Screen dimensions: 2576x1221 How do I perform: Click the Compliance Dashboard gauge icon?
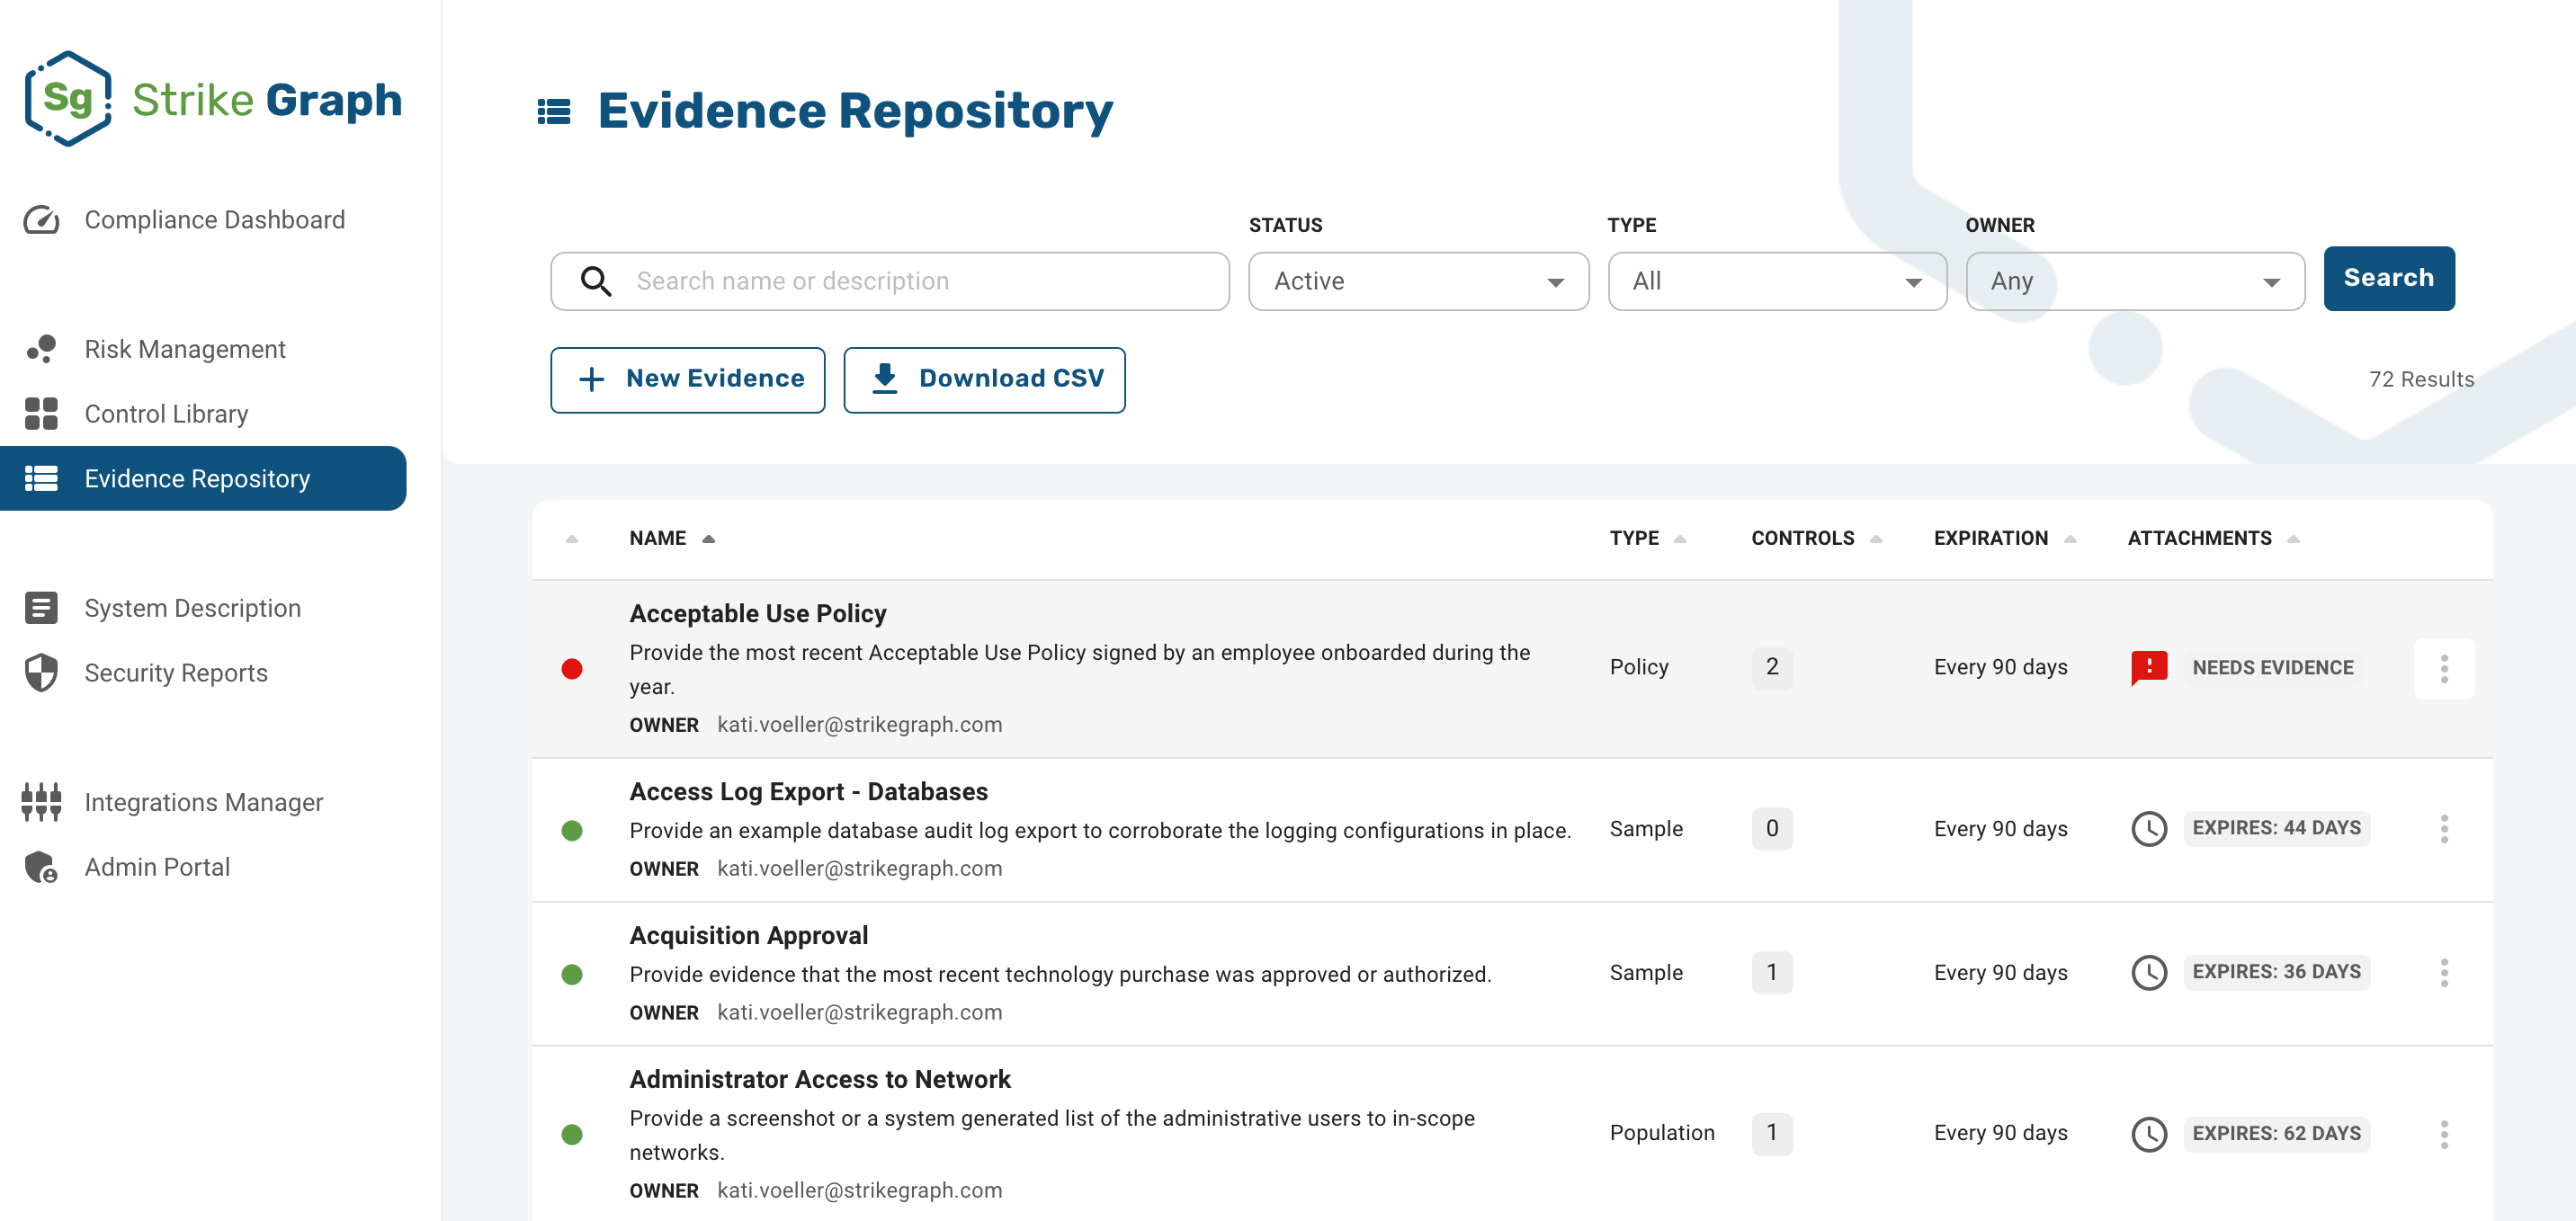click(x=41, y=220)
